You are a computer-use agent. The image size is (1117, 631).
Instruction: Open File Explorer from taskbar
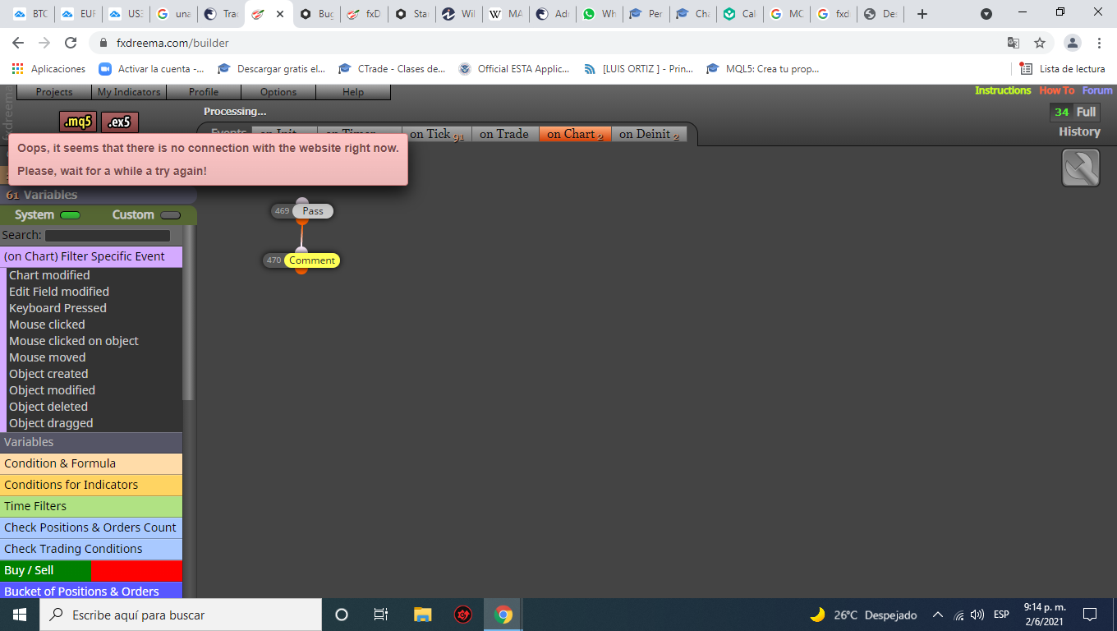422,615
